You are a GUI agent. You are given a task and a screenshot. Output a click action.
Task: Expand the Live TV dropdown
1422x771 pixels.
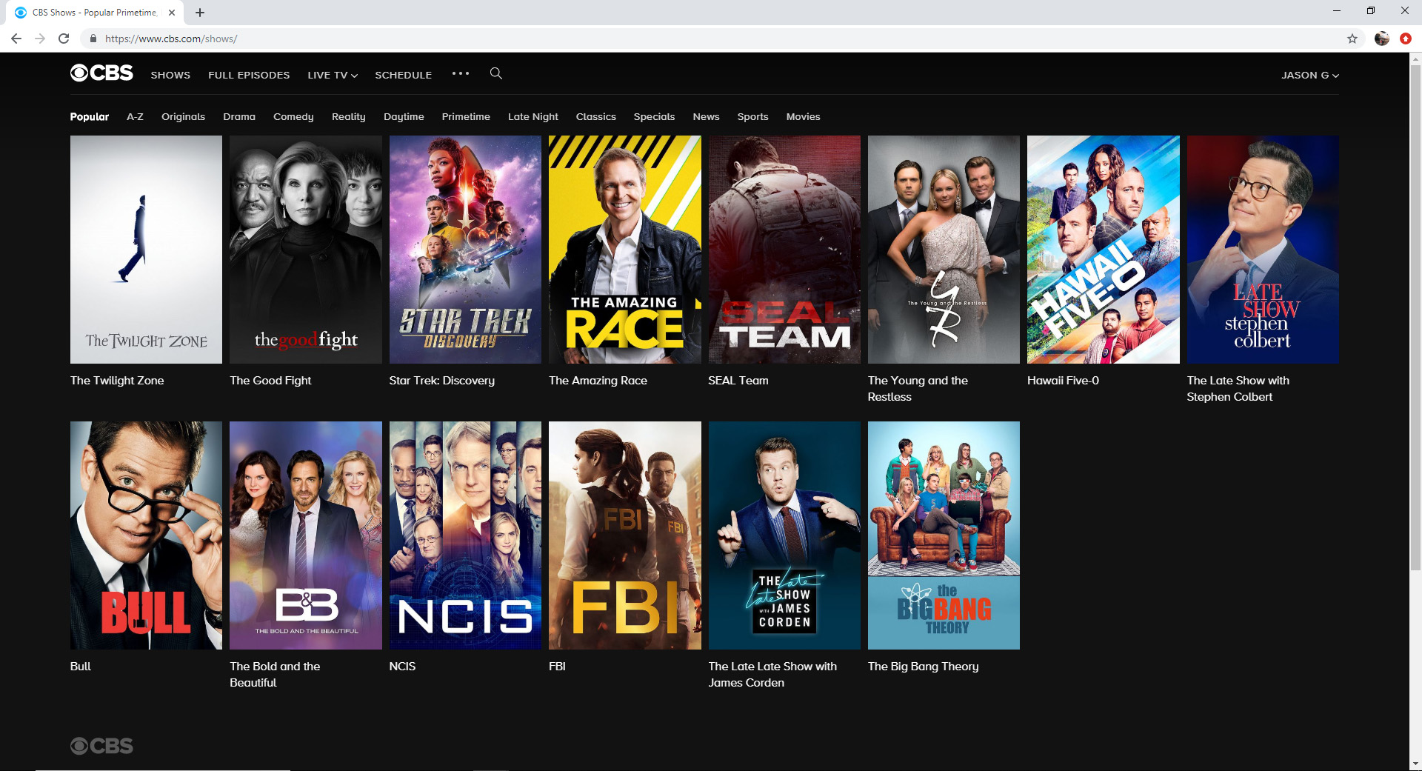[333, 75]
